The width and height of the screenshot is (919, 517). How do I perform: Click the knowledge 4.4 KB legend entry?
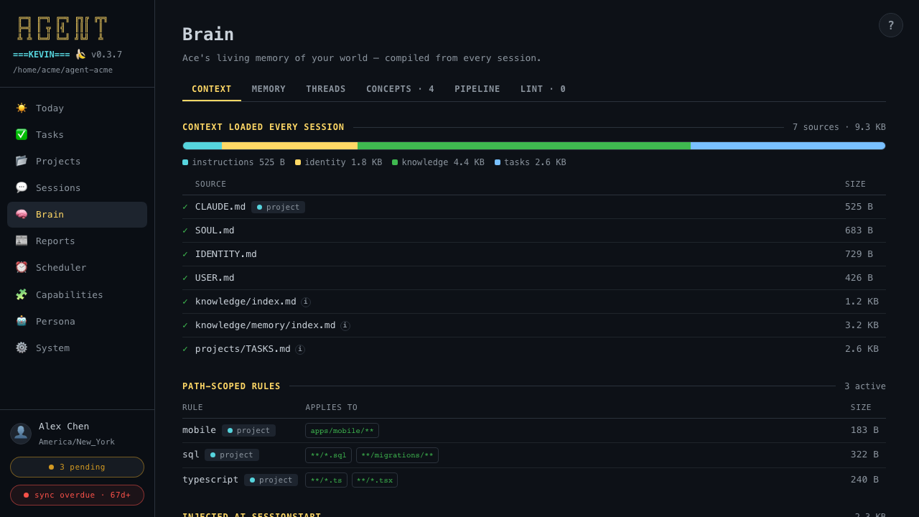438,162
